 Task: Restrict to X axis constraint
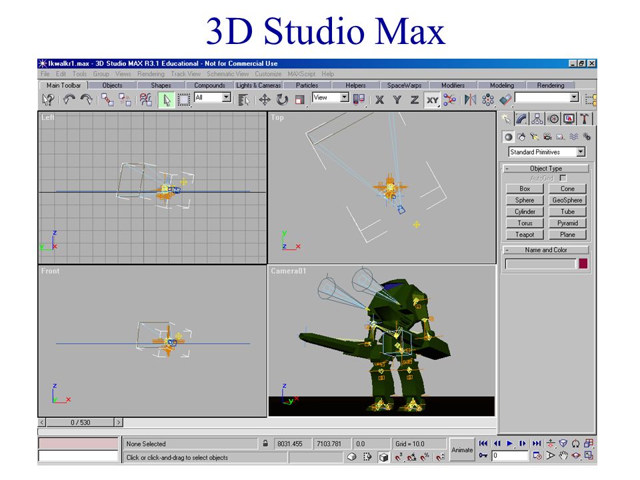(x=379, y=99)
